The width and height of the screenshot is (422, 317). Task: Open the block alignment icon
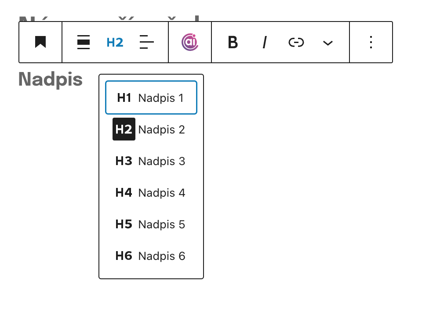pyautogui.click(x=84, y=42)
